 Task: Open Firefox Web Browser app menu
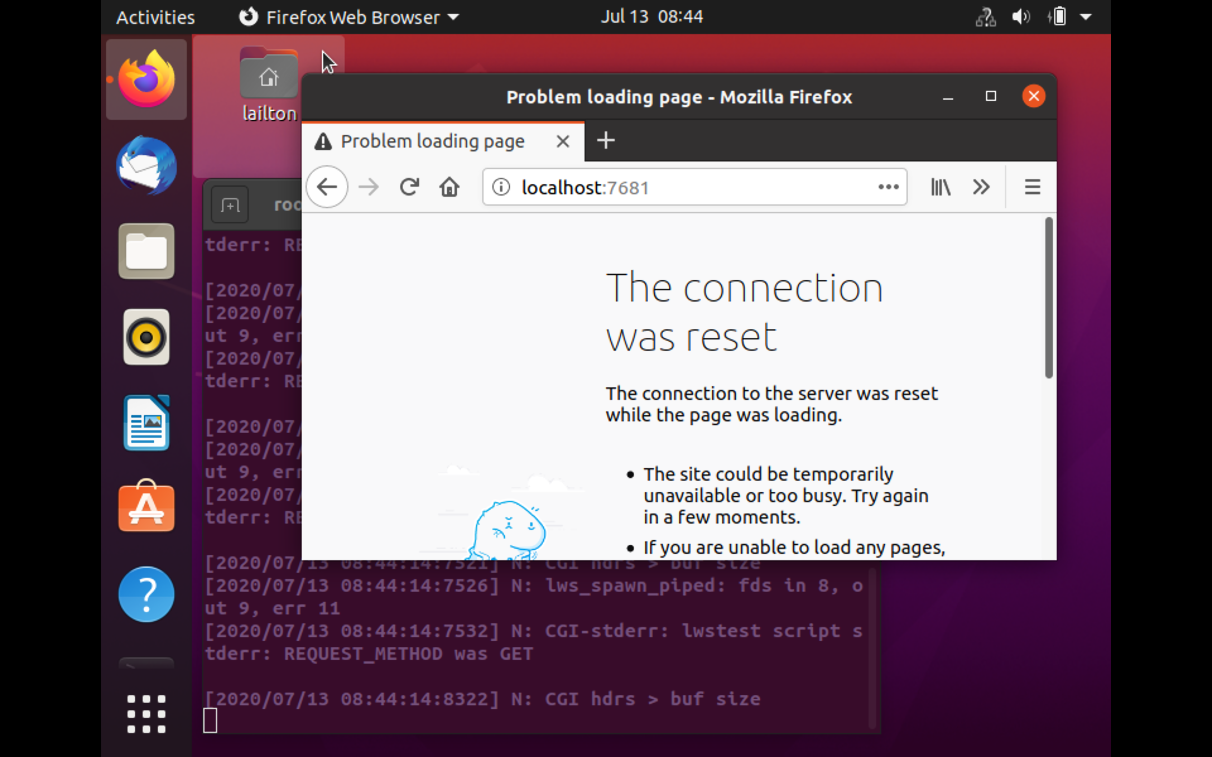click(348, 17)
